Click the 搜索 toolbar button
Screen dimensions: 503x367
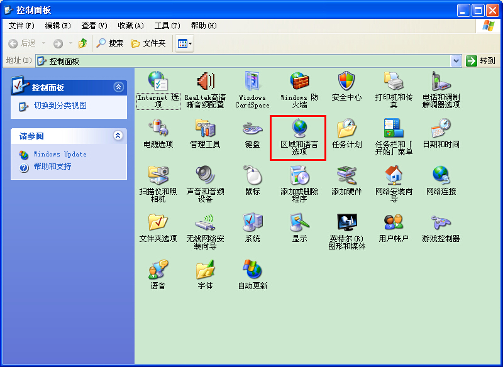tap(109, 43)
